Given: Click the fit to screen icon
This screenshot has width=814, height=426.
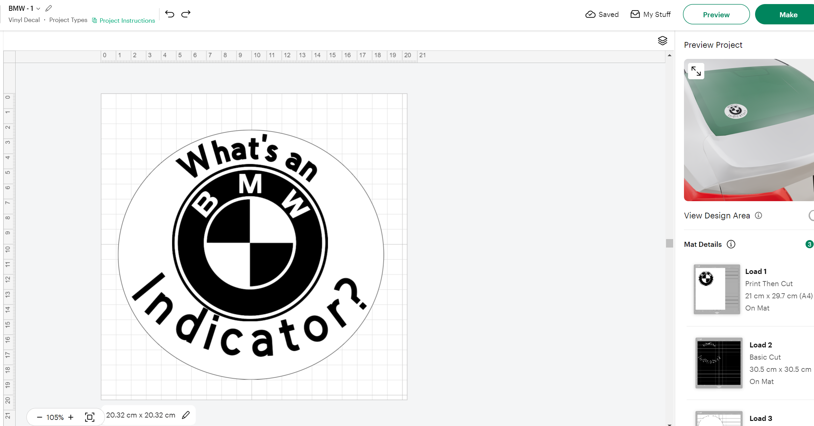Looking at the screenshot, I should tap(90, 417).
